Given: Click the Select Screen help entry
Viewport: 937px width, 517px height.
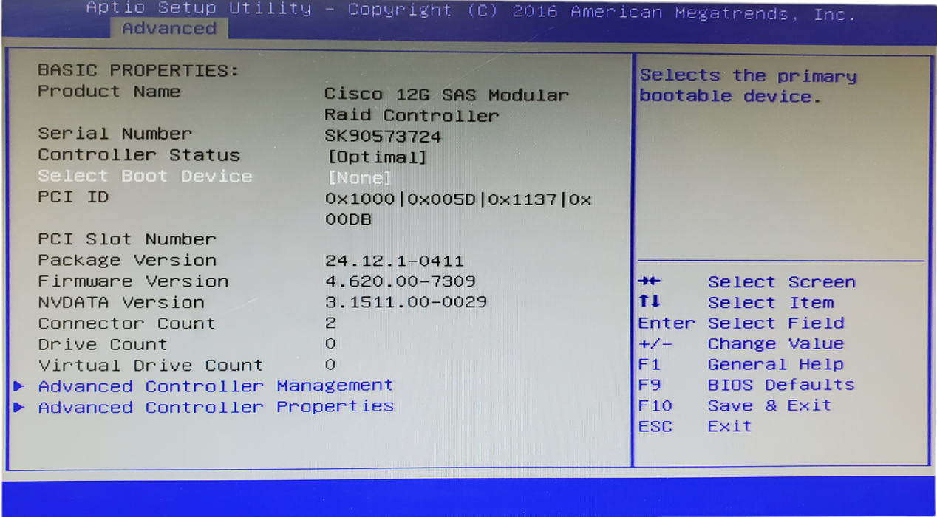Looking at the screenshot, I should pyautogui.click(x=782, y=282).
